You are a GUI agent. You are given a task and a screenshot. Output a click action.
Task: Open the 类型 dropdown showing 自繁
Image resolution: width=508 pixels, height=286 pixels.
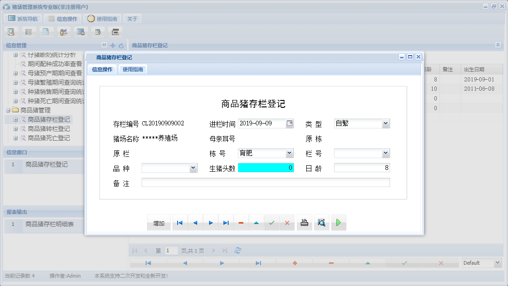click(x=386, y=123)
